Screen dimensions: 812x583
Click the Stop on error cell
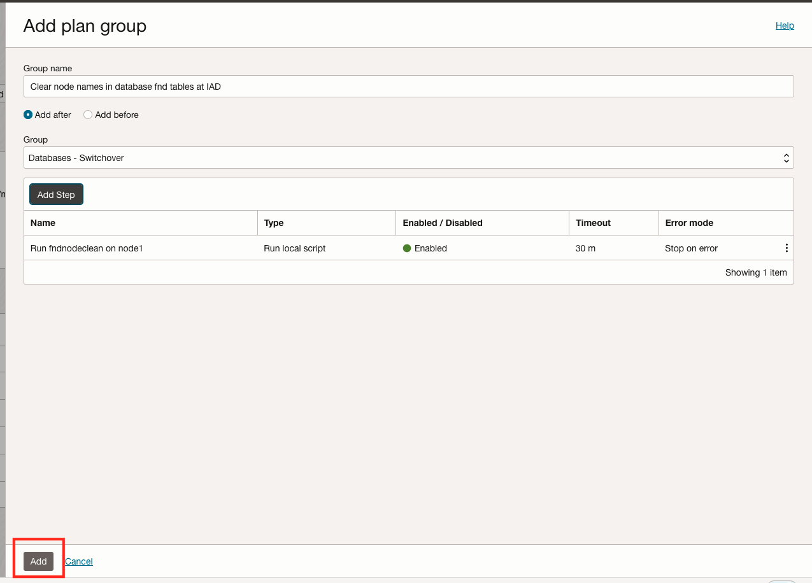691,248
